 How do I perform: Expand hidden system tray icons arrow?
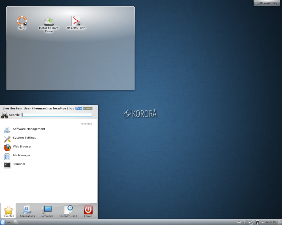tap(263, 222)
